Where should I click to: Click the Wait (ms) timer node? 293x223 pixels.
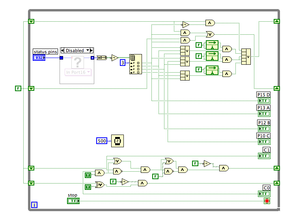click(x=117, y=141)
